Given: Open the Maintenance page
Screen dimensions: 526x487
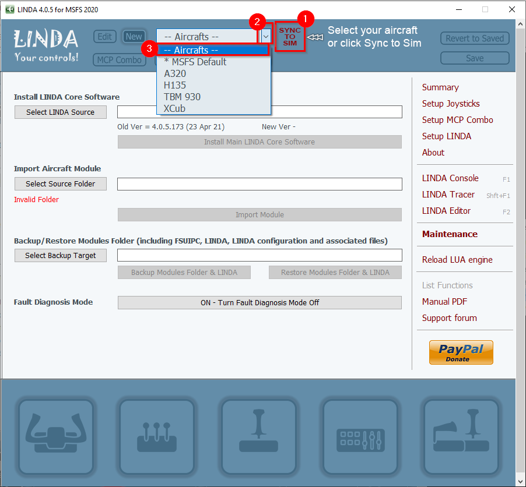Looking at the screenshot, I should [450, 234].
